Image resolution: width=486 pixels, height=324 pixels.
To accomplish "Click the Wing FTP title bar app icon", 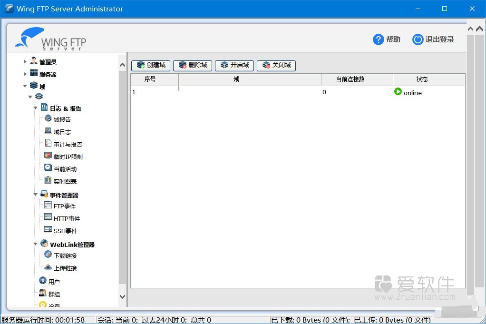I will [9, 9].
